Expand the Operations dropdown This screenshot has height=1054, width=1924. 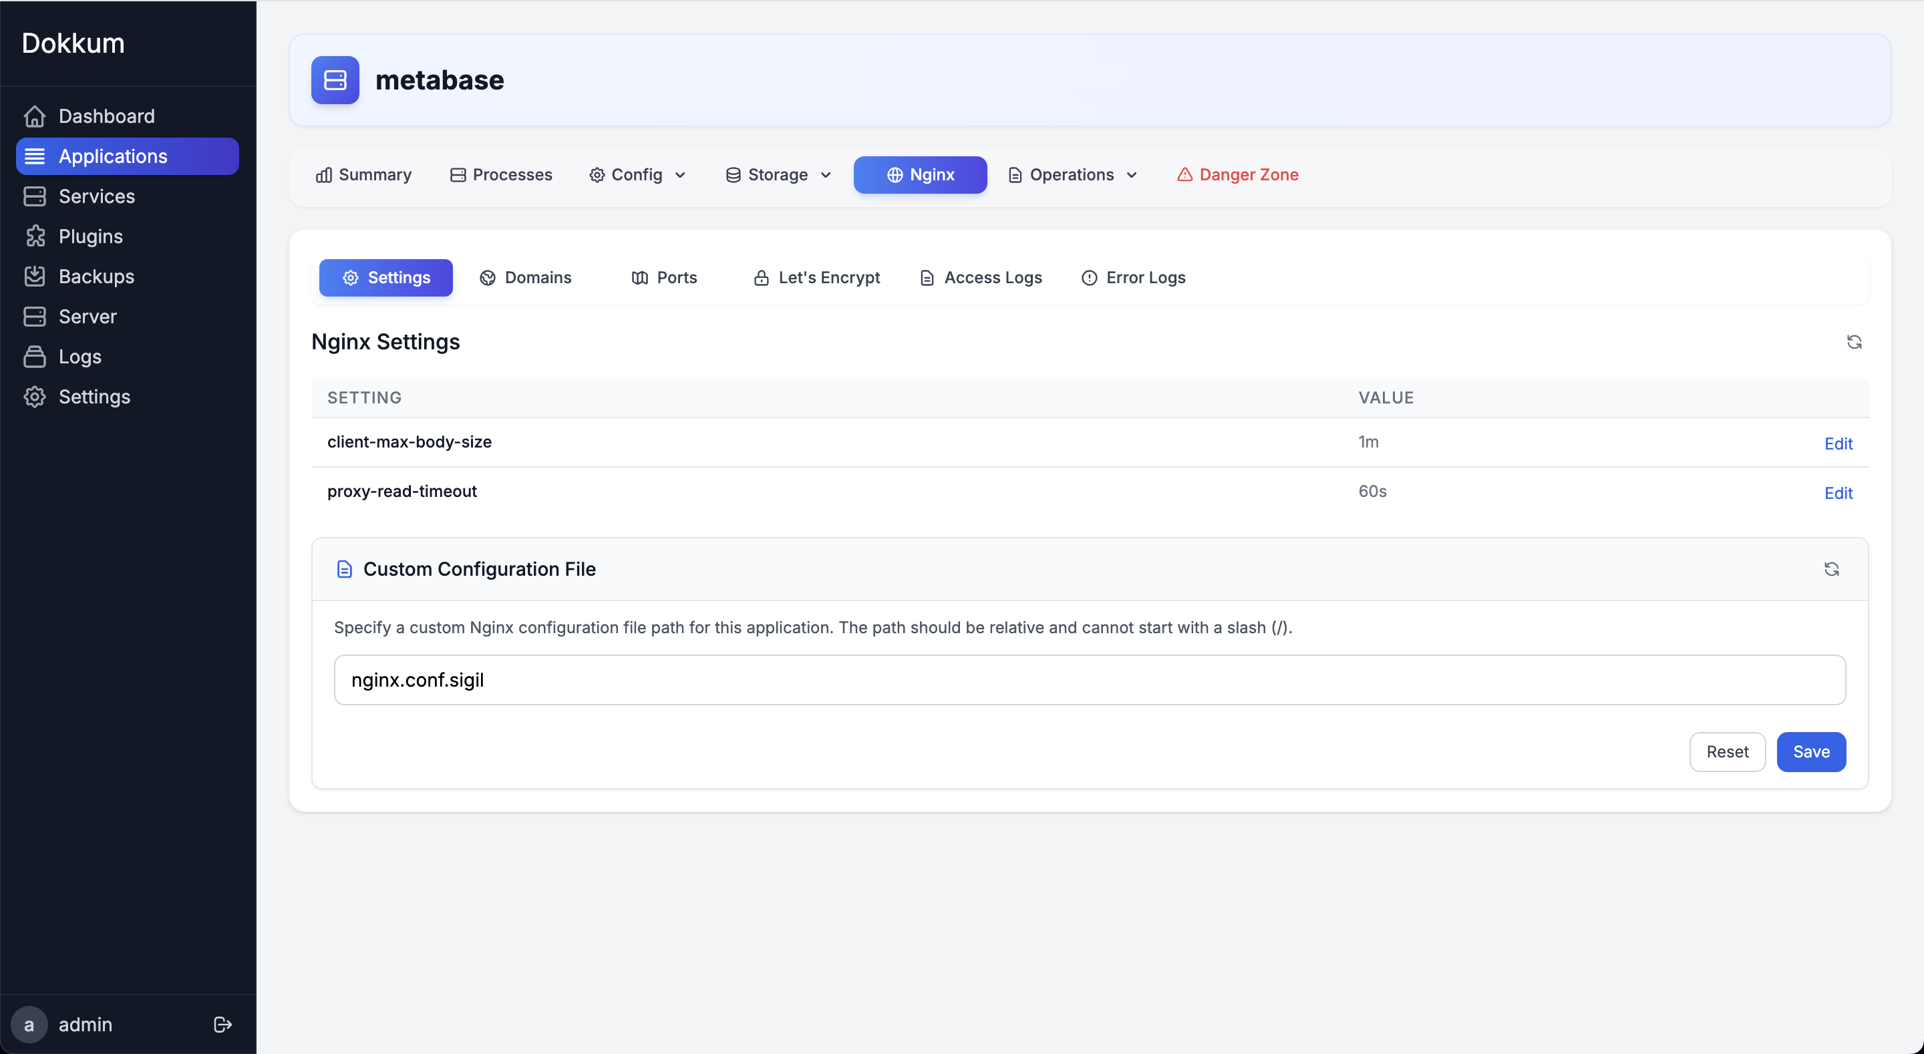click(1072, 175)
